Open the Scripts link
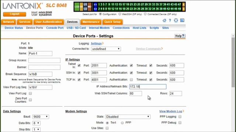 tap(154, 28)
